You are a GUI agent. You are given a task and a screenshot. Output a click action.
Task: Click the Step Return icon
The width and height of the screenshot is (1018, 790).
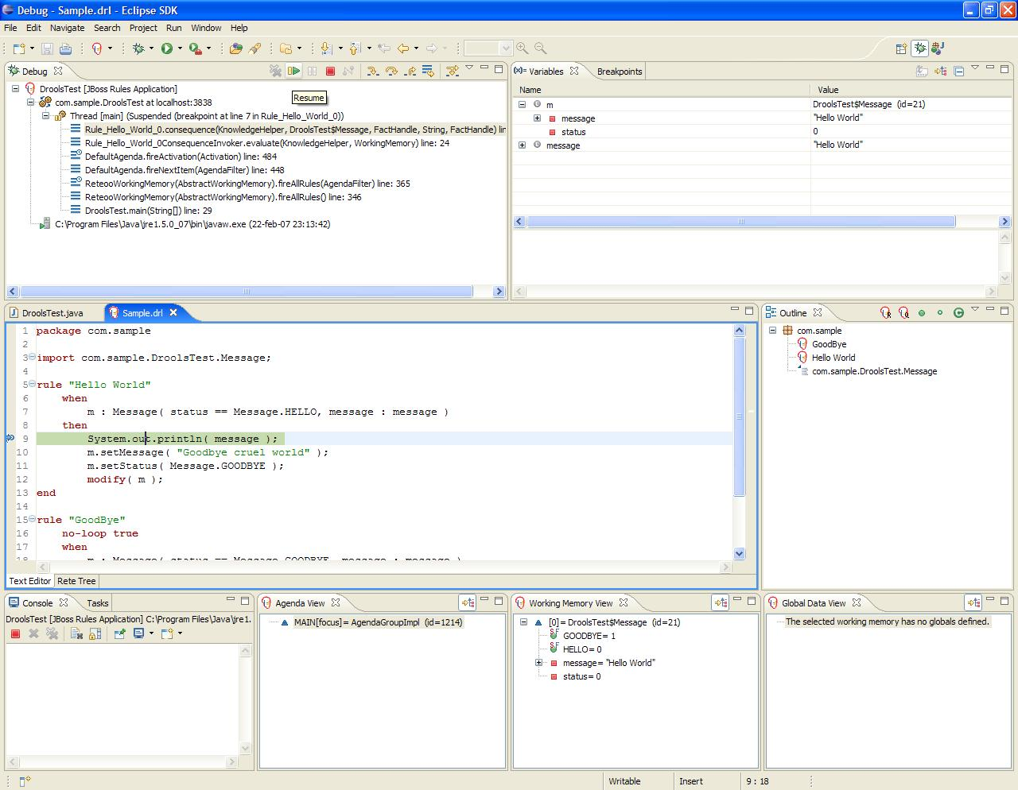click(410, 72)
